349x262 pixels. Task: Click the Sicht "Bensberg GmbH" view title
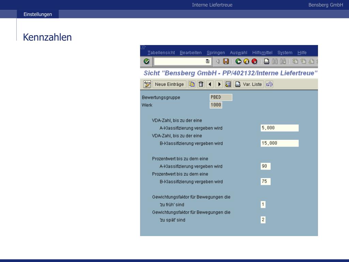tap(230, 73)
